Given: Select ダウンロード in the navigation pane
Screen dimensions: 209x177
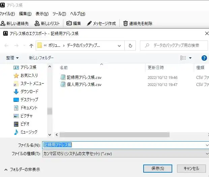Looking at the screenshot, I should pos(29,91).
